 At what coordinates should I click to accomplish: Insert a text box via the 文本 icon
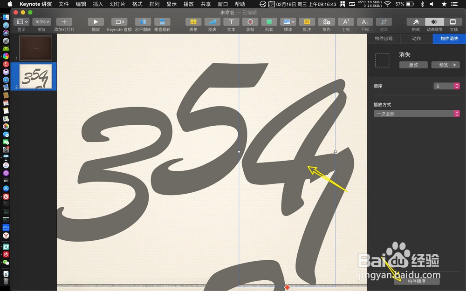coord(232,21)
